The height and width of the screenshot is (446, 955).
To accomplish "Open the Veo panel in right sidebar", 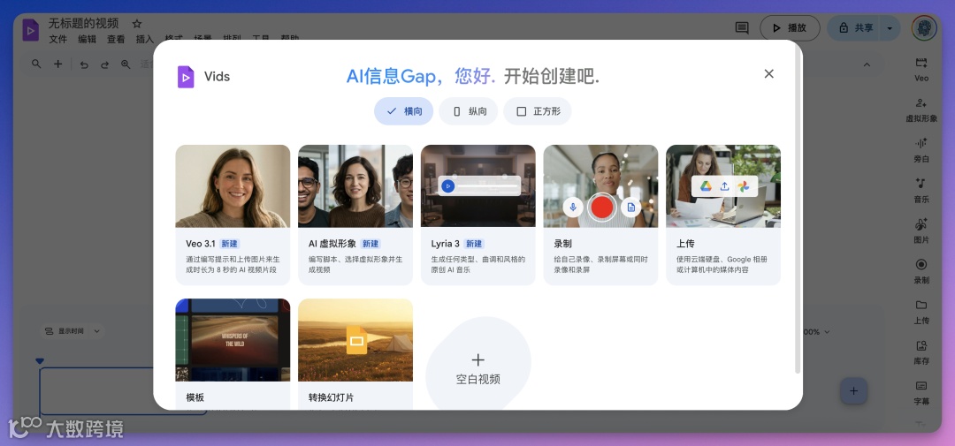I will point(921,68).
